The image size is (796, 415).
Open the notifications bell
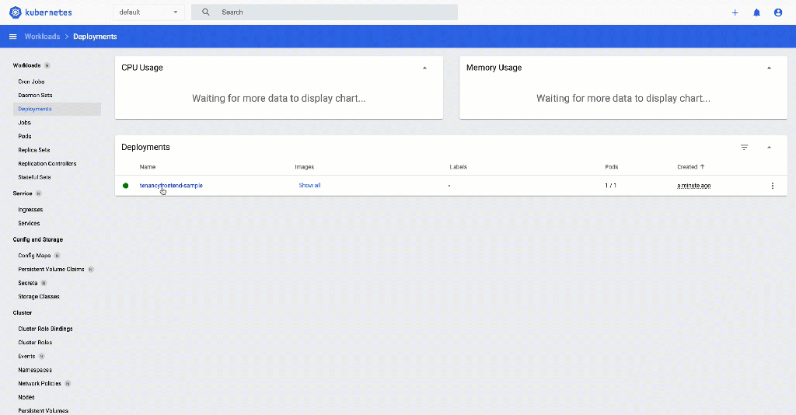point(756,12)
